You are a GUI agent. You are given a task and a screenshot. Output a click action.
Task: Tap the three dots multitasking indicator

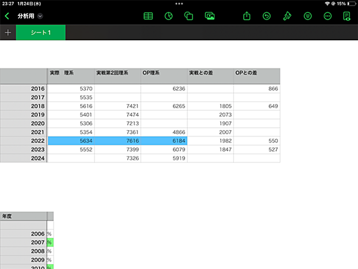[x=179, y=4]
